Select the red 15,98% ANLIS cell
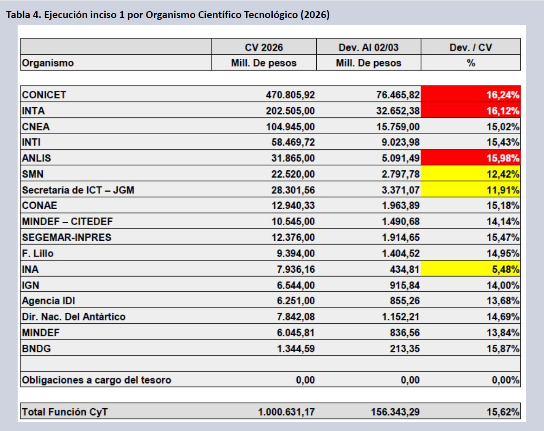This screenshot has width=544, height=431. [x=471, y=158]
